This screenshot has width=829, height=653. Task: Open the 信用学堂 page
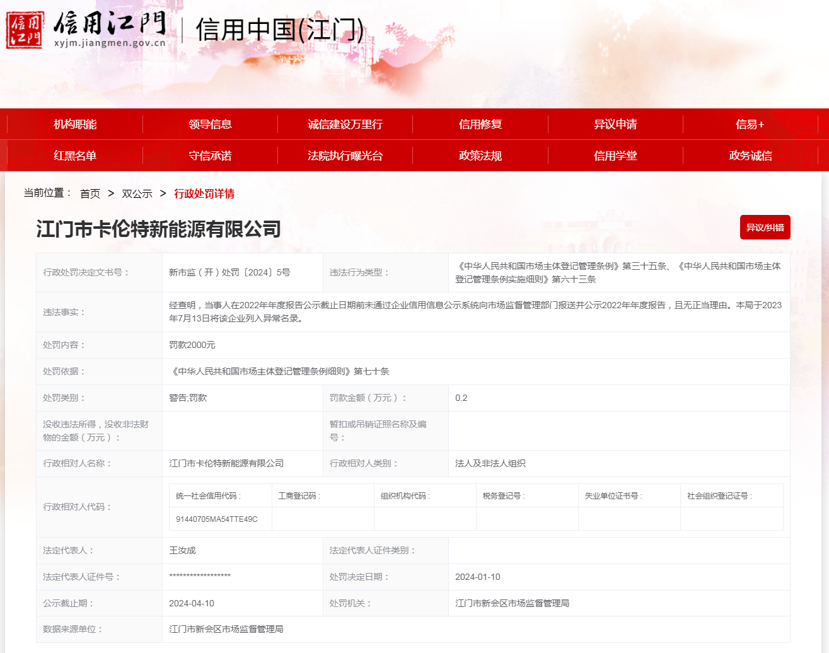(615, 156)
